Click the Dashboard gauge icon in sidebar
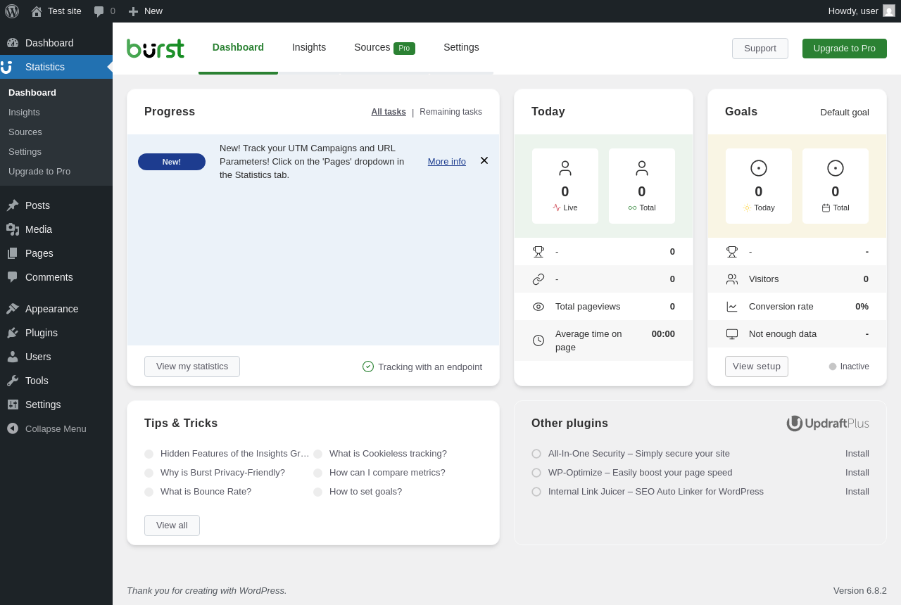This screenshot has width=901, height=605. coord(13,43)
